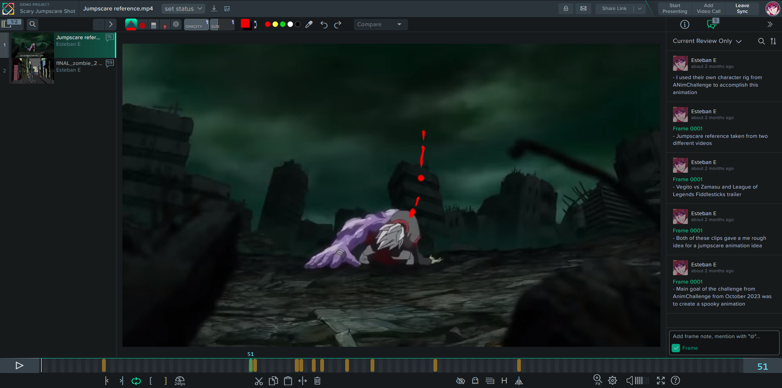Open search in the item list panel

[32, 24]
